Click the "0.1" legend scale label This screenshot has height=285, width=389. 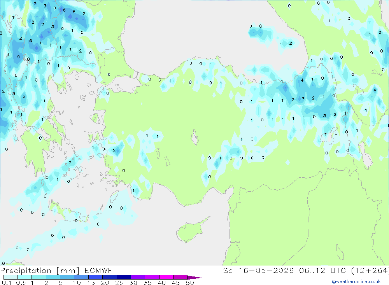click(x=7, y=283)
